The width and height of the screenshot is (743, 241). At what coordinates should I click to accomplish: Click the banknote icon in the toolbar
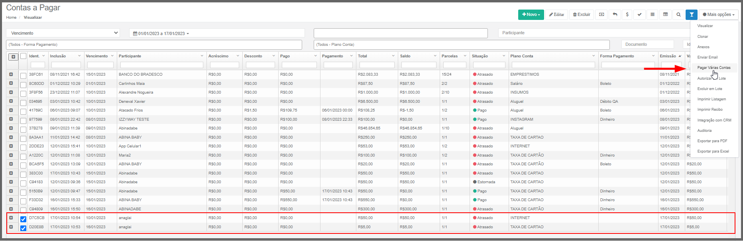pyautogui.click(x=601, y=15)
